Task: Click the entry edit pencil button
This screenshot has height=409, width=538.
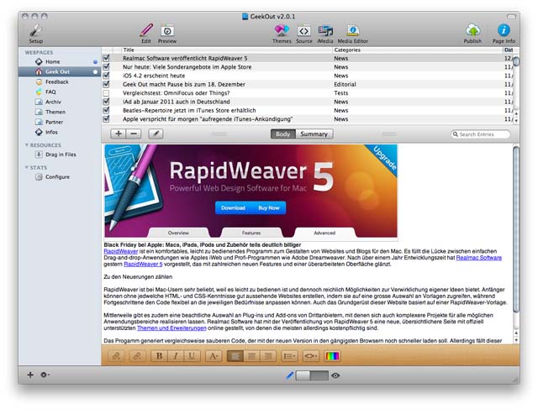Action: [x=156, y=134]
